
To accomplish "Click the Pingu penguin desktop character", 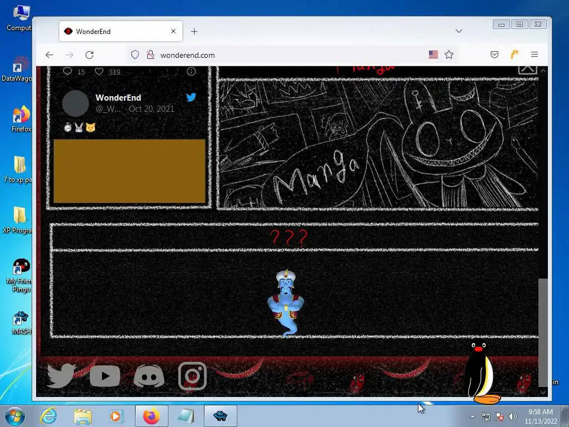I will (x=482, y=372).
